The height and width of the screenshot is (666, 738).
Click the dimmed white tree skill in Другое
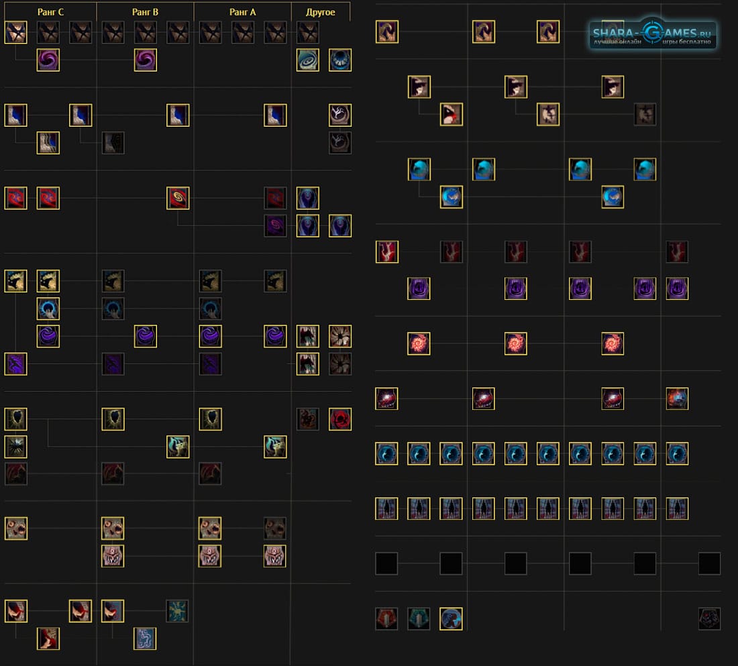pos(340,143)
